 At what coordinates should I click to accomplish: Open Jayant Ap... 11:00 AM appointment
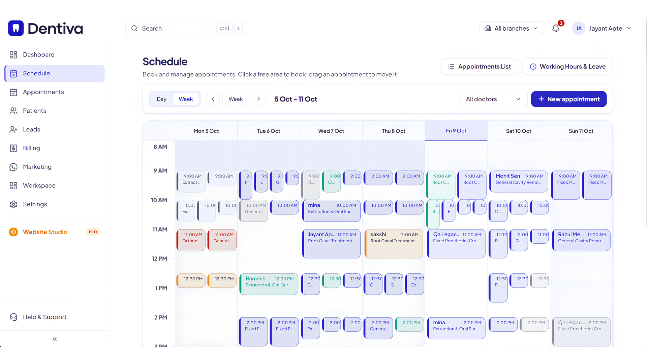pyautogui.click(x=332, y=244)
